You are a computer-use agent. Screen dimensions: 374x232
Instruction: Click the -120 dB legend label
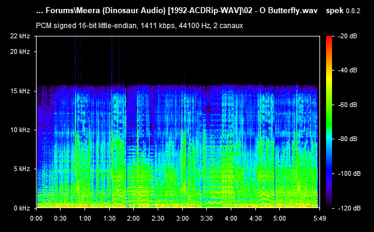point(349,208)
